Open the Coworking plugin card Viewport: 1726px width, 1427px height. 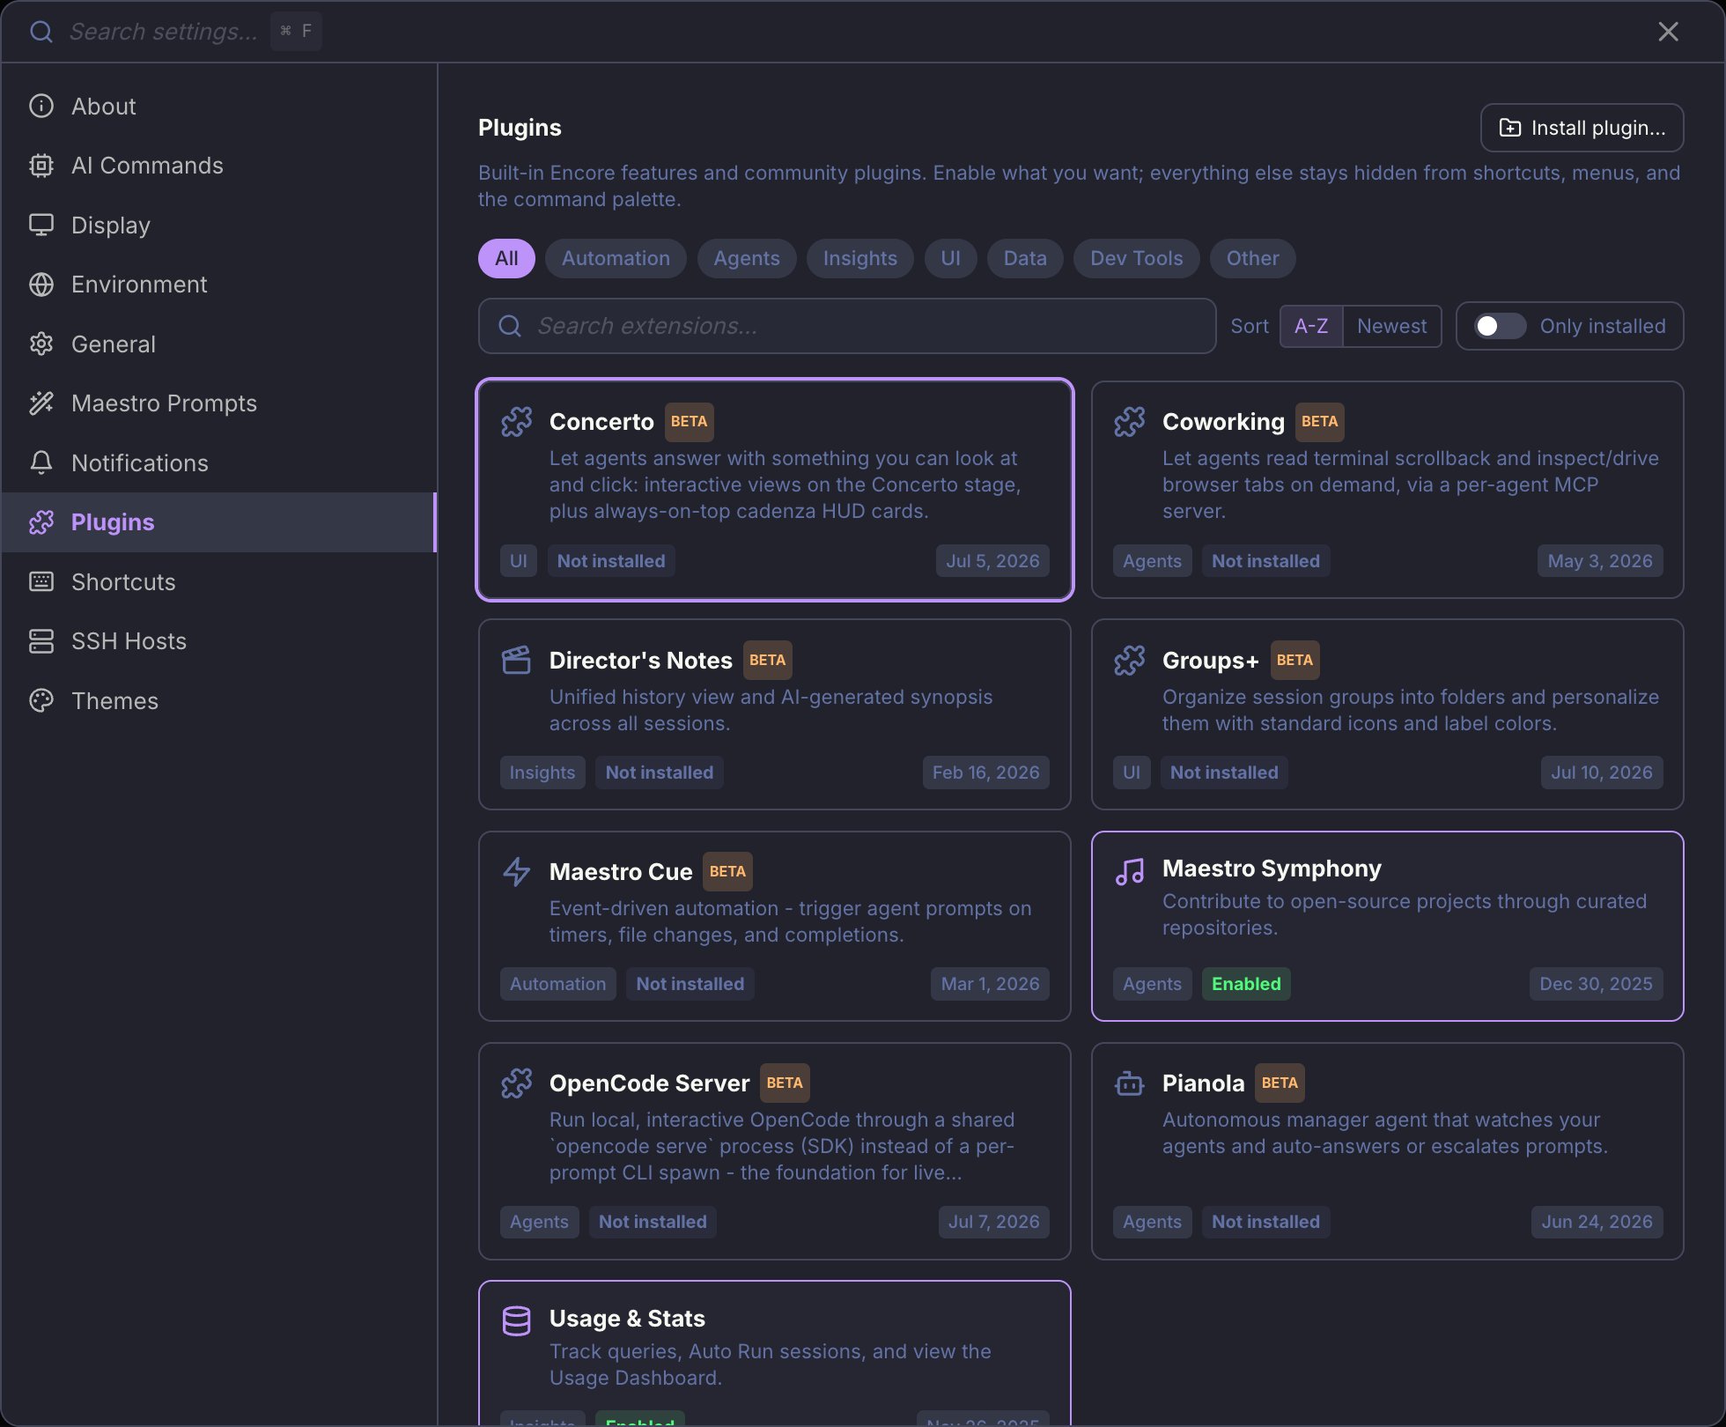[x=1387, y=490]
